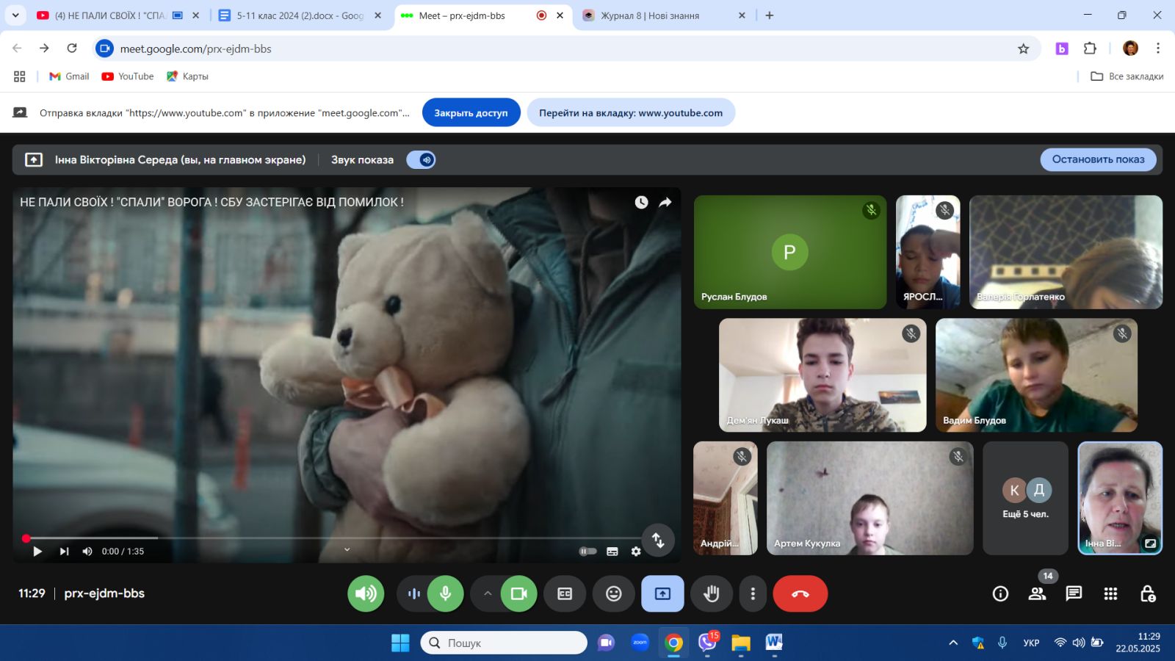Viewport: 1175px width, 661px height.
Task: Turn off the camera button
Action: (x=518, y=593)
